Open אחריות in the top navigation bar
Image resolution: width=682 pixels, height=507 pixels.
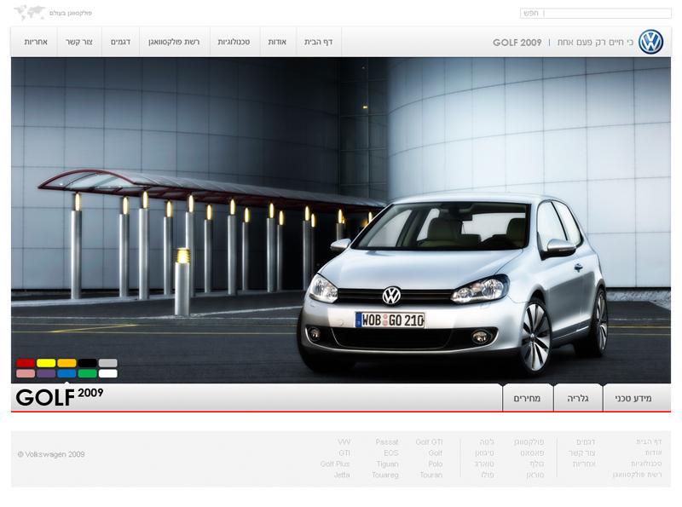point(36,42)
